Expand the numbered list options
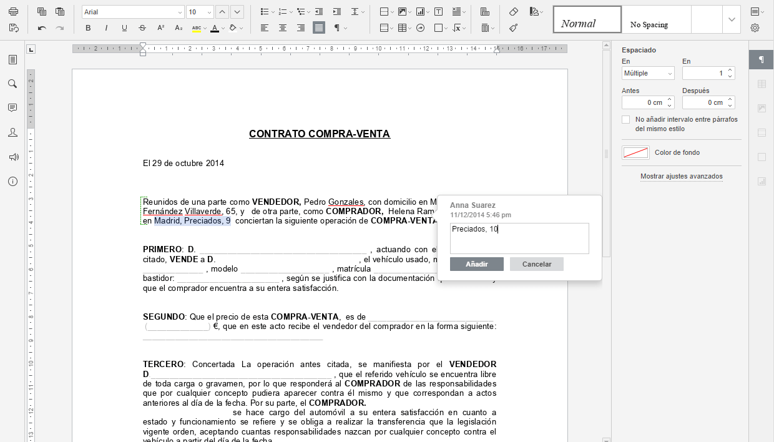774x442 pixels. pos(290,12)
